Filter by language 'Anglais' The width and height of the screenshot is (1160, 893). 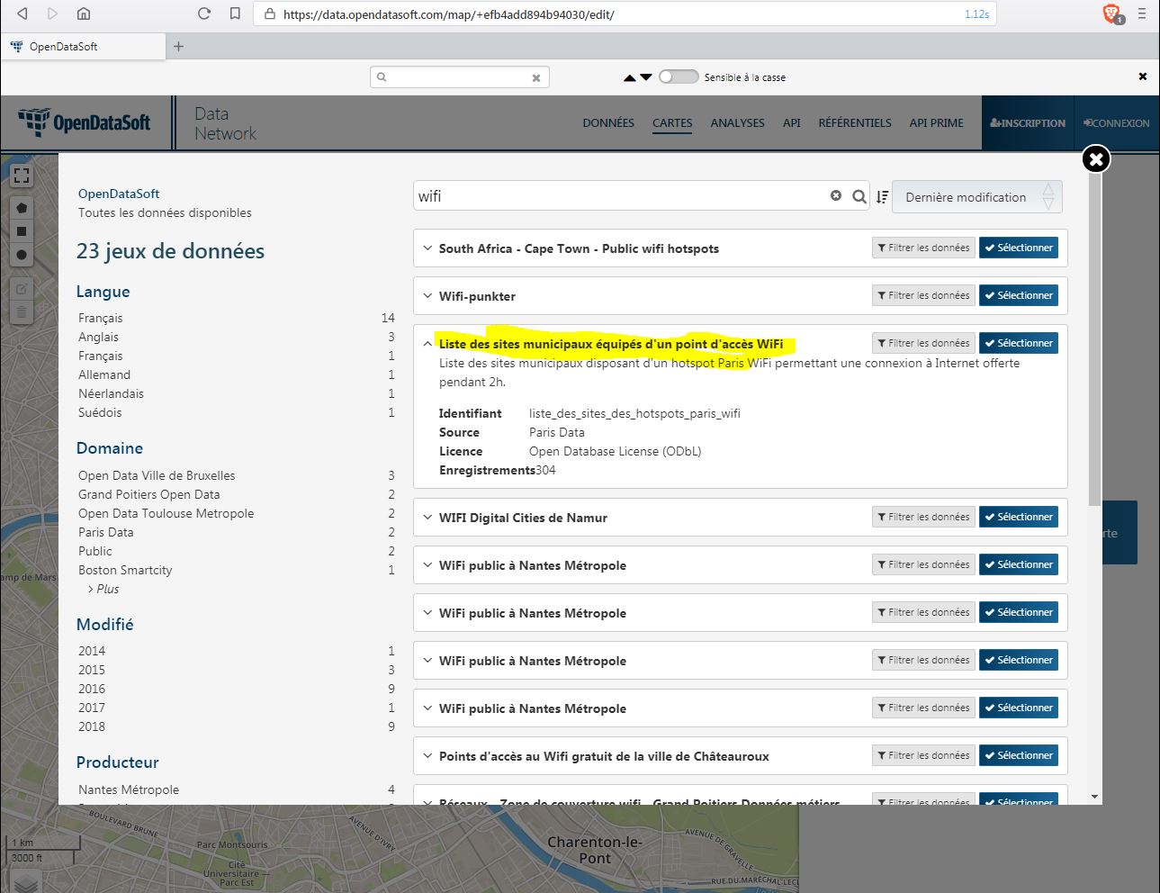point(98,337)
